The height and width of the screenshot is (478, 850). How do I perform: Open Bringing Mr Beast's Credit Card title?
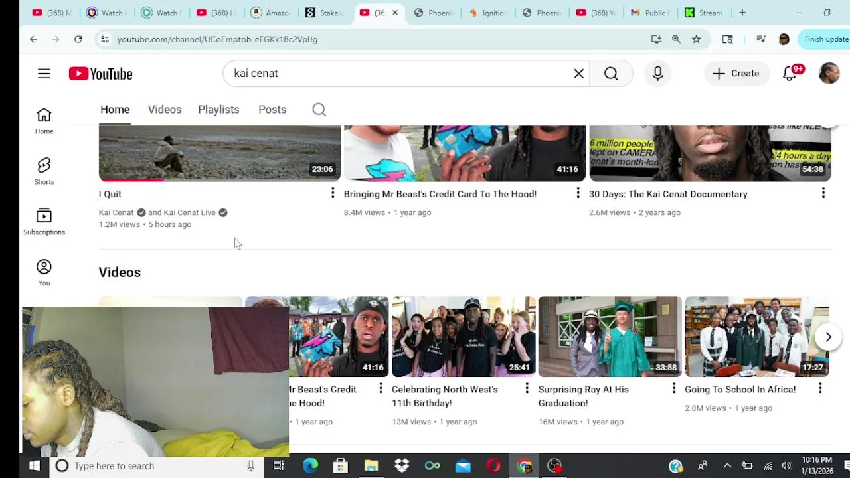pyautogui.click(x=440, y=194)
